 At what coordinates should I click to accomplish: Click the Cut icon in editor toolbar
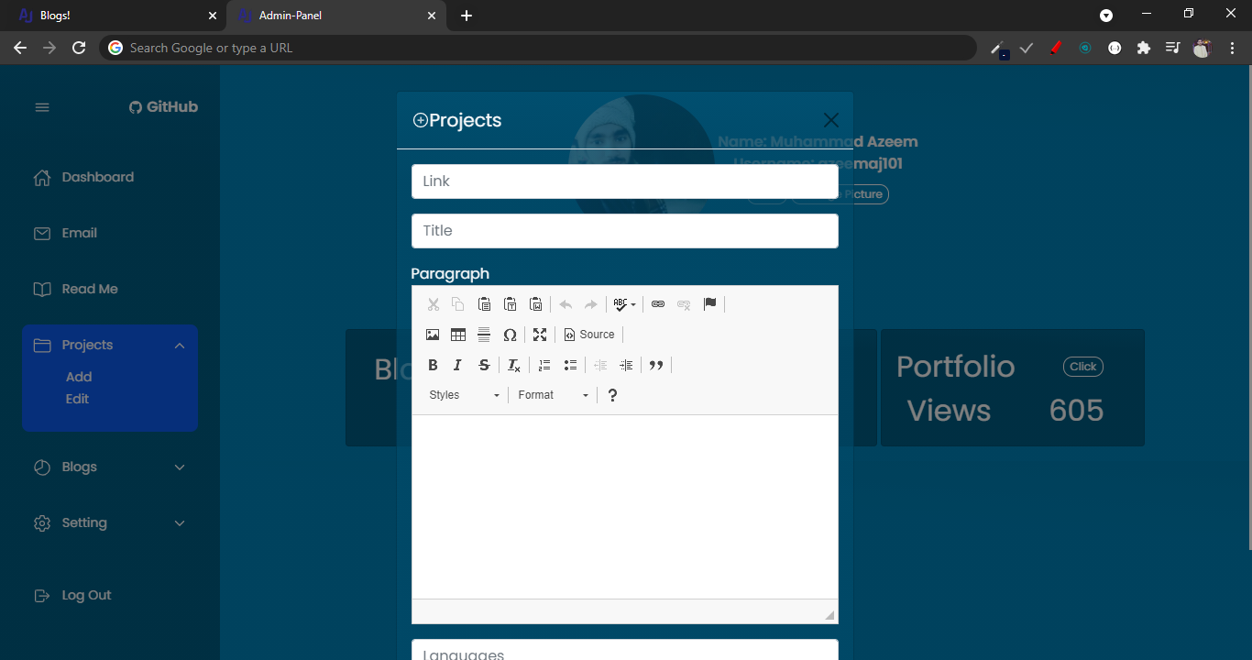point(434,304)
